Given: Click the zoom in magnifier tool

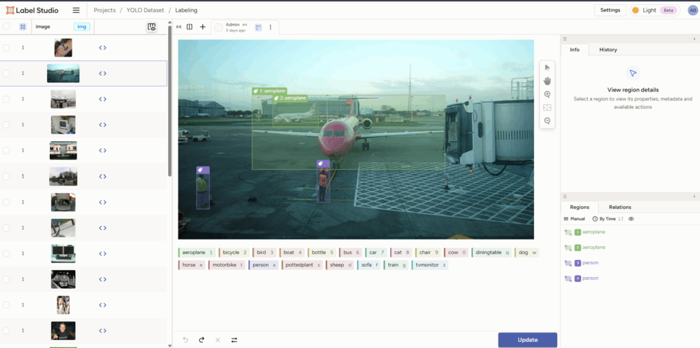Looking at the screenshot, I should pyautogui.click(x=548, y=94).
